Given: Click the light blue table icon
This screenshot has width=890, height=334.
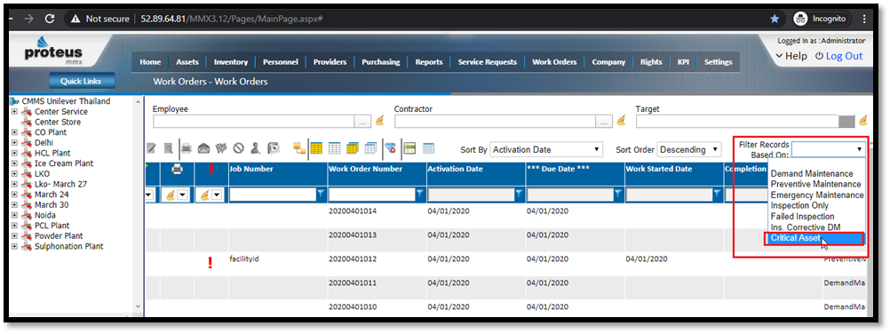Looking at the screenshot, I should pyautogui.click(x=428, y=149).
